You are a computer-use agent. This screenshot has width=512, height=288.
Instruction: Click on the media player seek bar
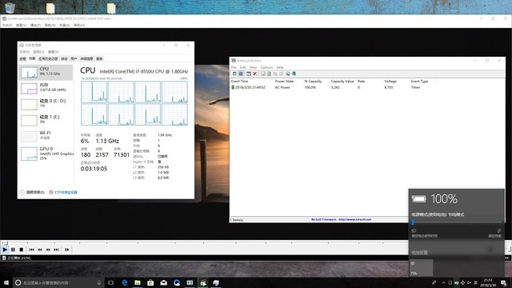[x=206, y=242]
